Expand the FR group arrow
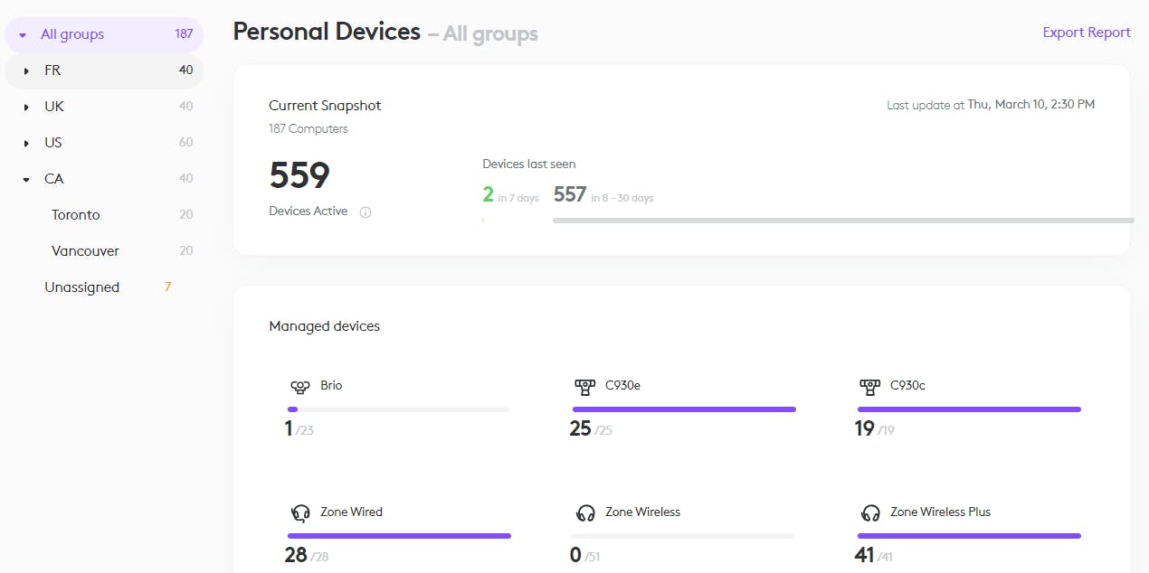Screen dimensions: 1149x573 (x=26, y=70)
